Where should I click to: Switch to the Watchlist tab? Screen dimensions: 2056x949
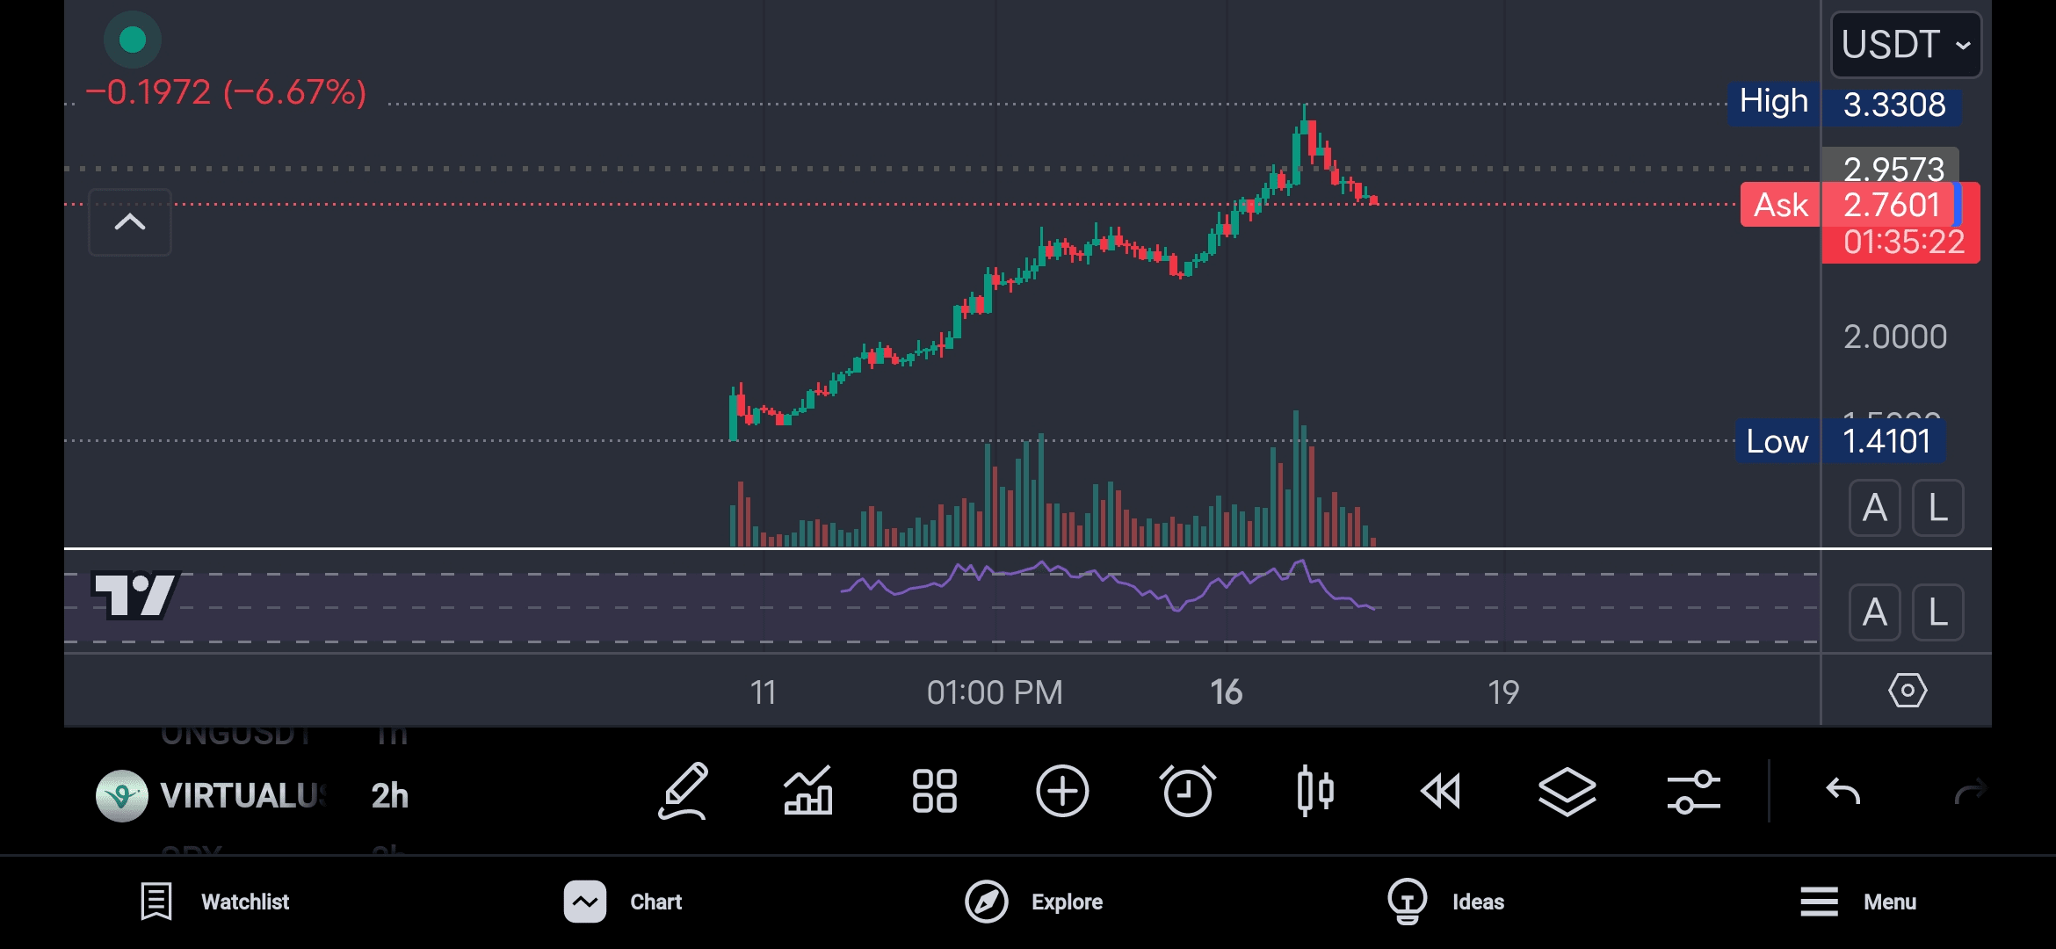coord(215,902)
